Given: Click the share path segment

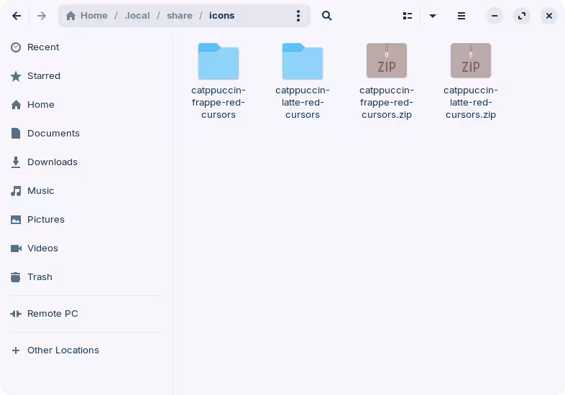Looking at the screenshot, I should (x=180, y=16).
